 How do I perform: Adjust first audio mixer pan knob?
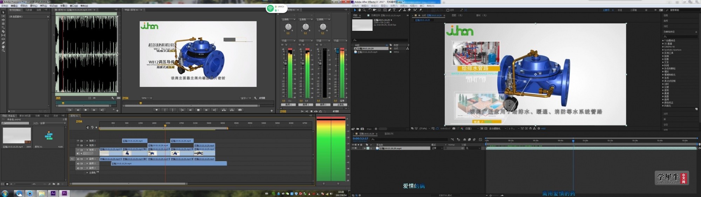[288, 27]
